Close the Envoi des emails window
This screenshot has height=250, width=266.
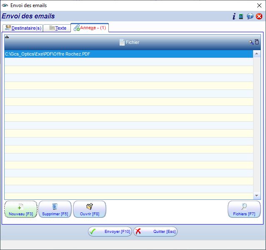(259, 5)
